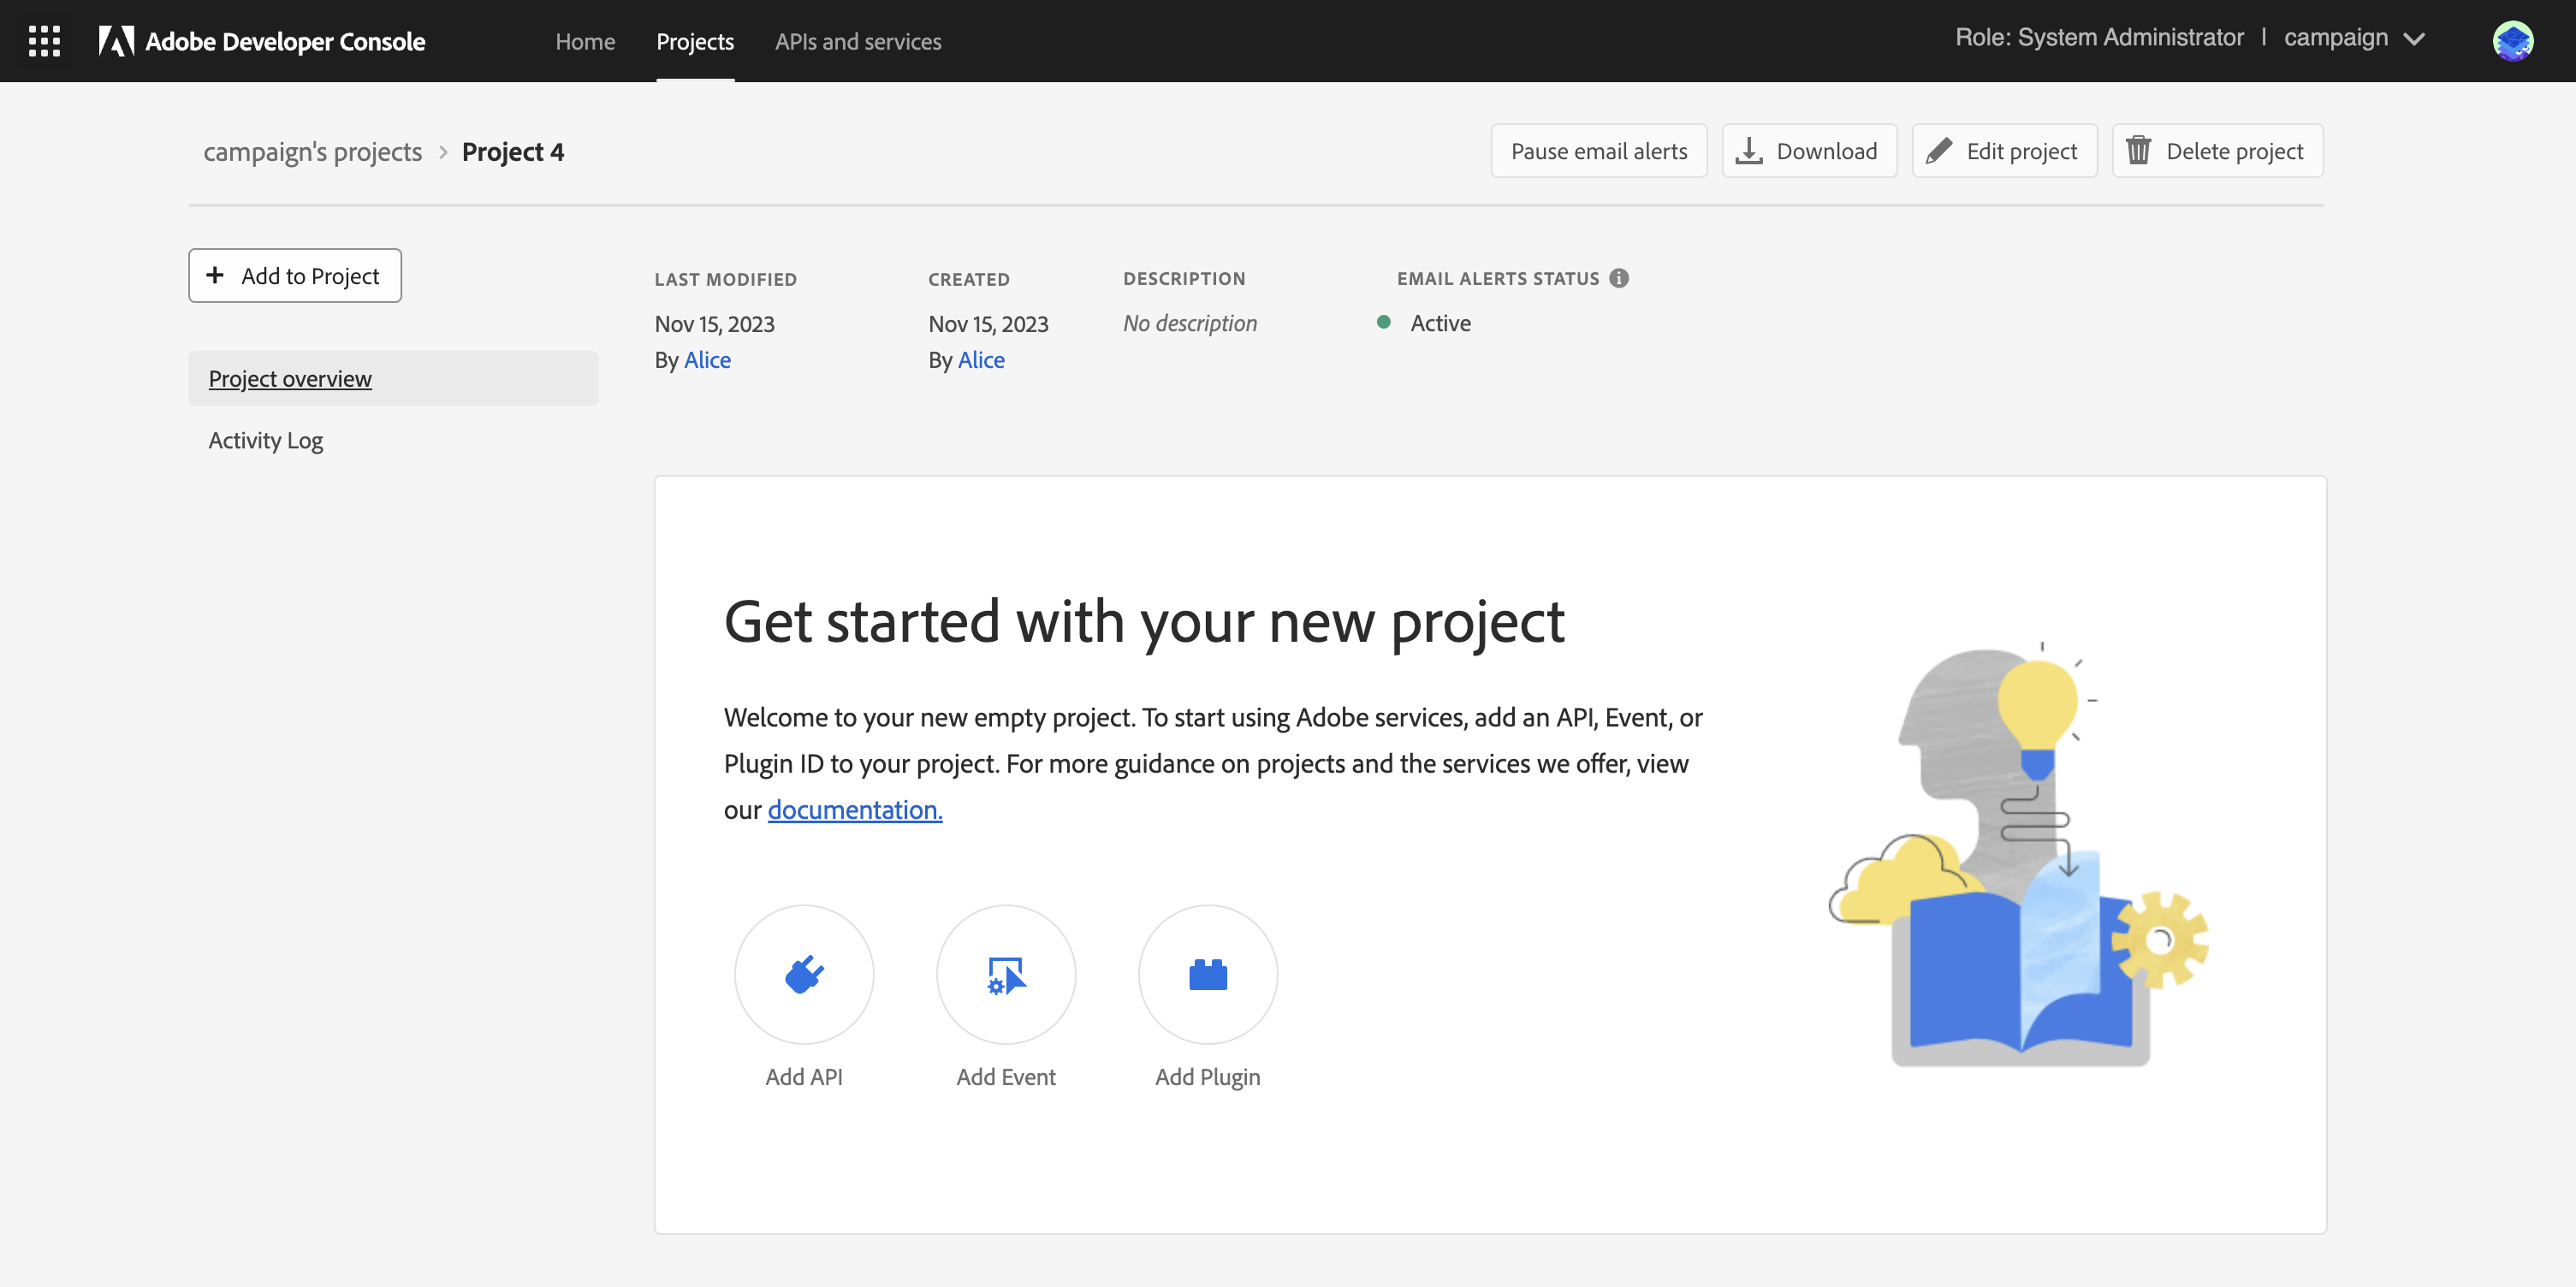This screenshot has width=2576, height=1287.
Task: Click the Add API plug icon
Action: 804,974
